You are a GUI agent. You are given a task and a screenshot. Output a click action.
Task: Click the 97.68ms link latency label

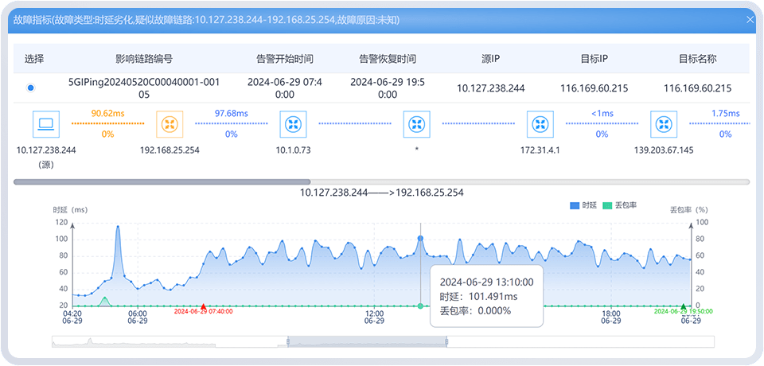tap(231, 114)
